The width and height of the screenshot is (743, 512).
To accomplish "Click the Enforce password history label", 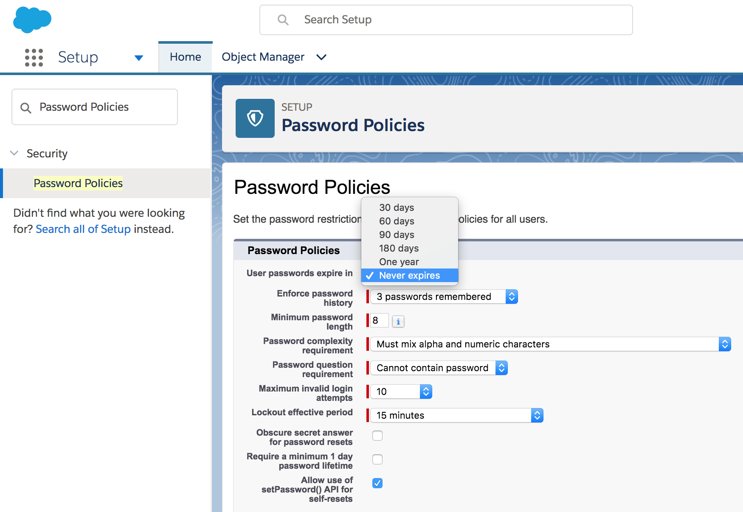I will pos(315,298).
